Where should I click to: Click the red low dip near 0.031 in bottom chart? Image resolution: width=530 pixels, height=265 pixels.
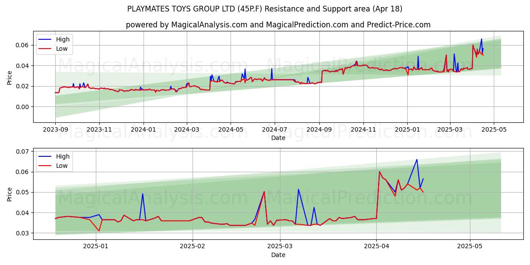99,231
